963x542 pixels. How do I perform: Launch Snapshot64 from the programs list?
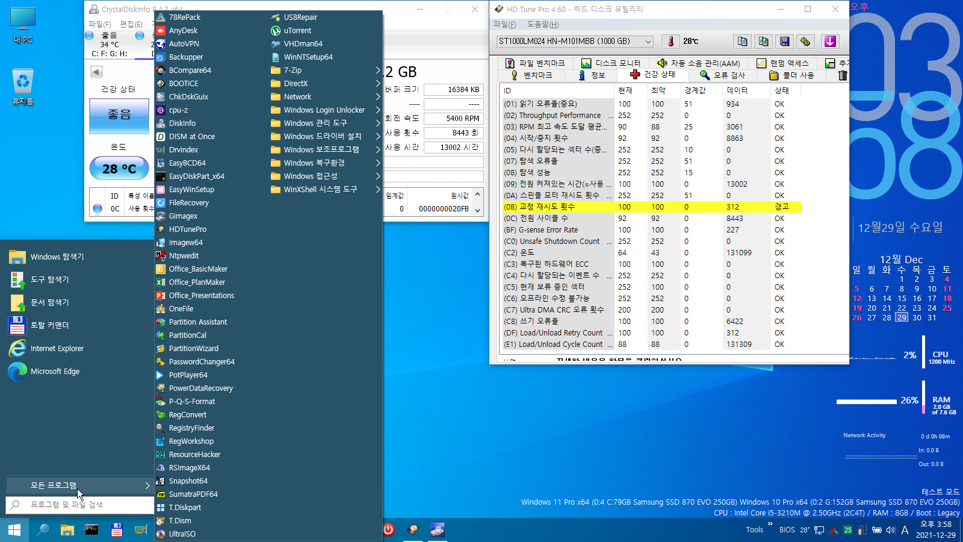188,481
